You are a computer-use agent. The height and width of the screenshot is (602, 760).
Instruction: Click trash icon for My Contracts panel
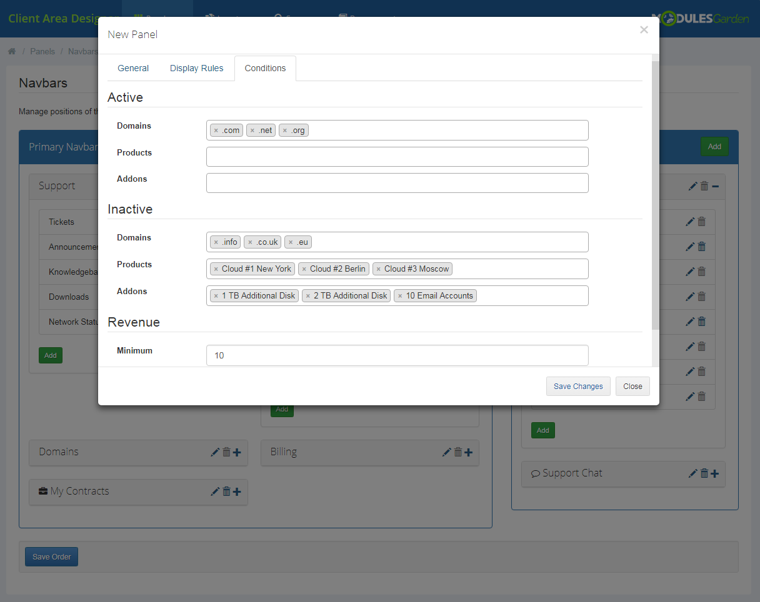[x=226, y=491]
